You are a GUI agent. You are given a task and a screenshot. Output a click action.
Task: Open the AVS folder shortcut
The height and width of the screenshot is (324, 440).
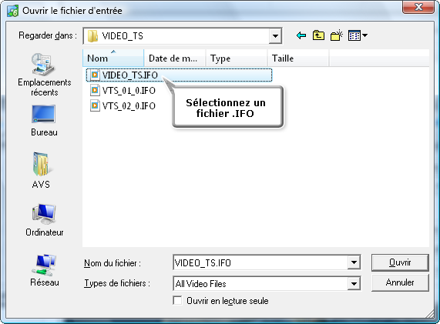(41, 170)
